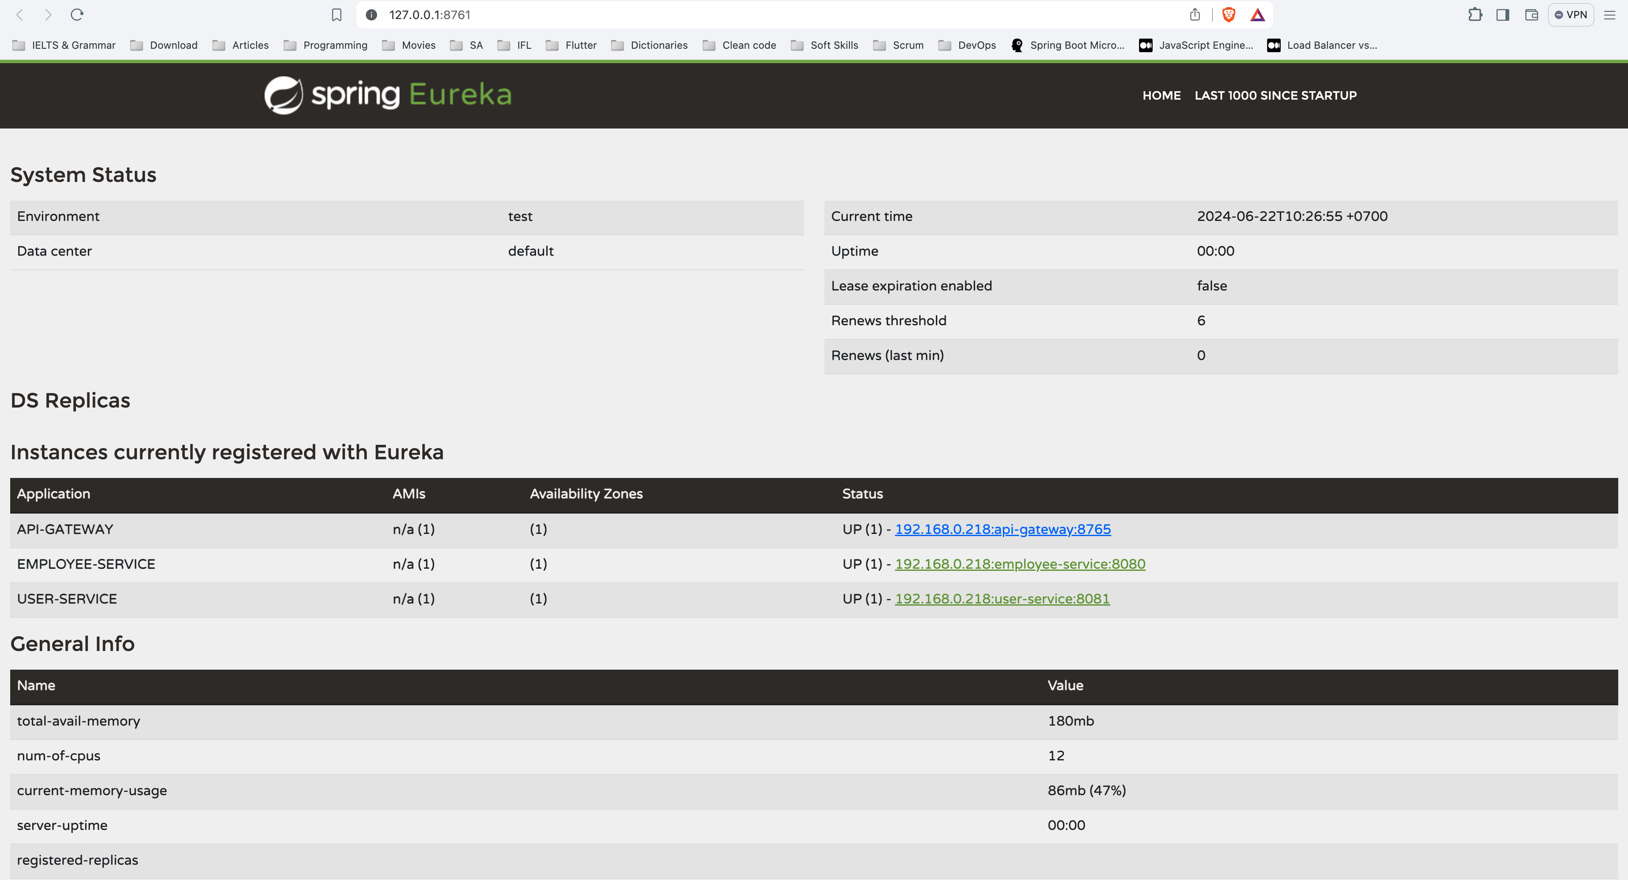Viewport: 1628px width, 880px height.
Task: Reload the page with the refresh icon
Action: click(x=77, y=14)
